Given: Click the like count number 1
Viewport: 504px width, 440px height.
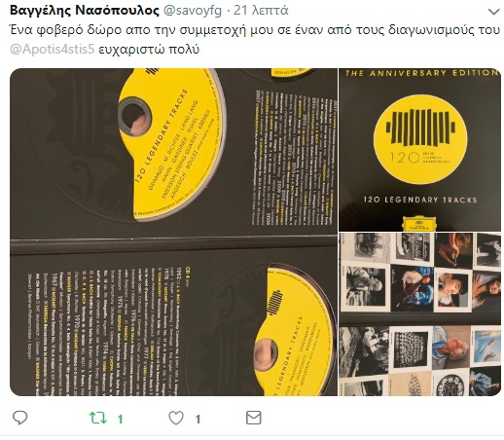Looking at the screenshot, I should (198, 420).
